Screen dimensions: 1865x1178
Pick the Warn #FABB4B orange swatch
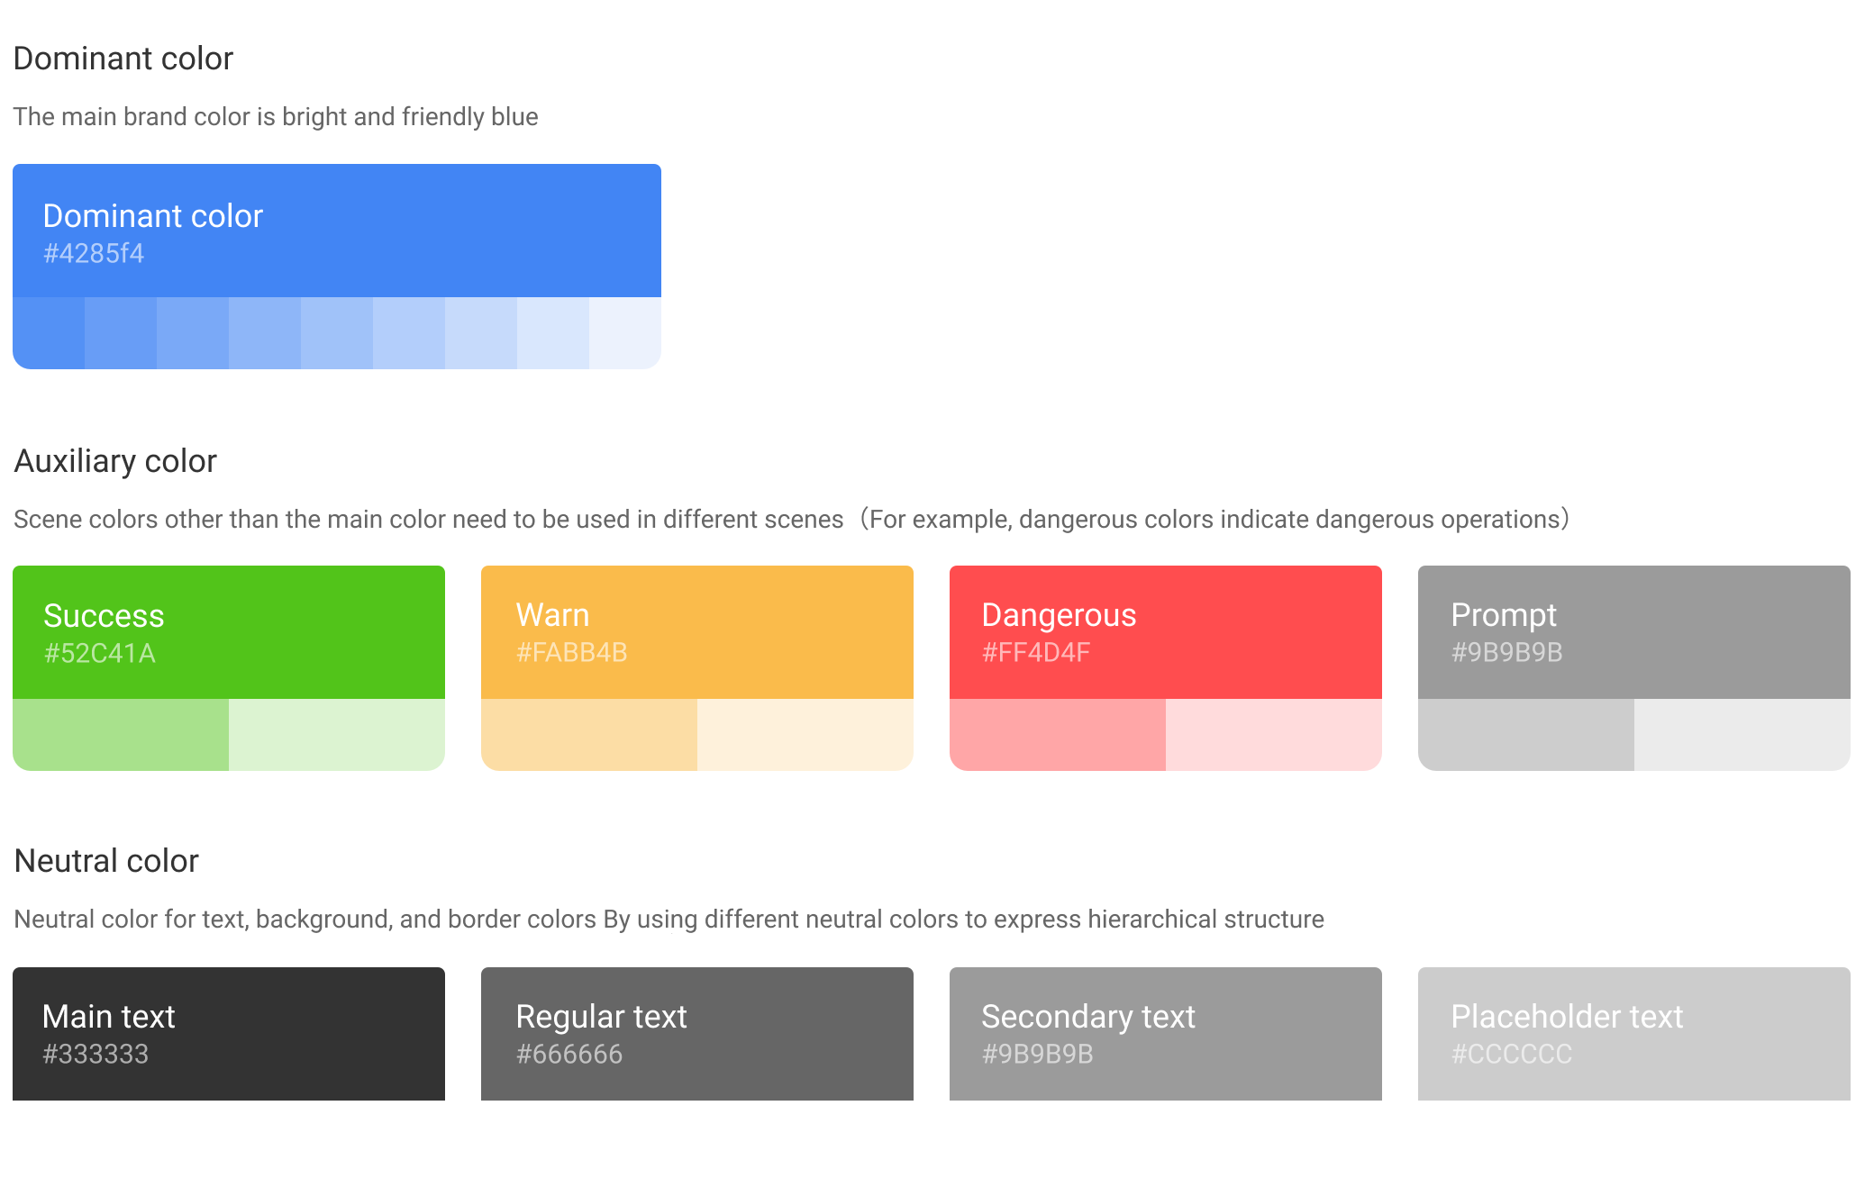697,632
